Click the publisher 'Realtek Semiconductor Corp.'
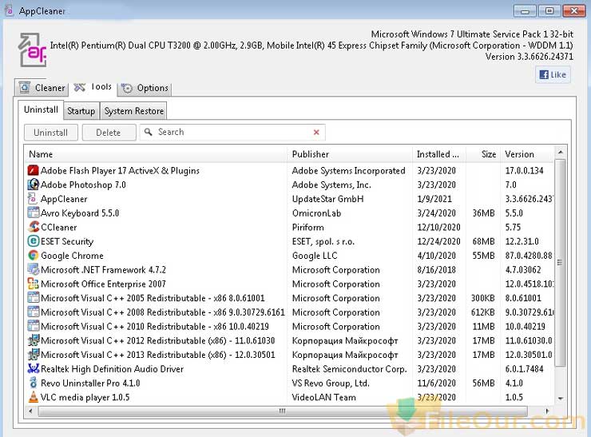591x437 pixels. [x=349, y=369]
